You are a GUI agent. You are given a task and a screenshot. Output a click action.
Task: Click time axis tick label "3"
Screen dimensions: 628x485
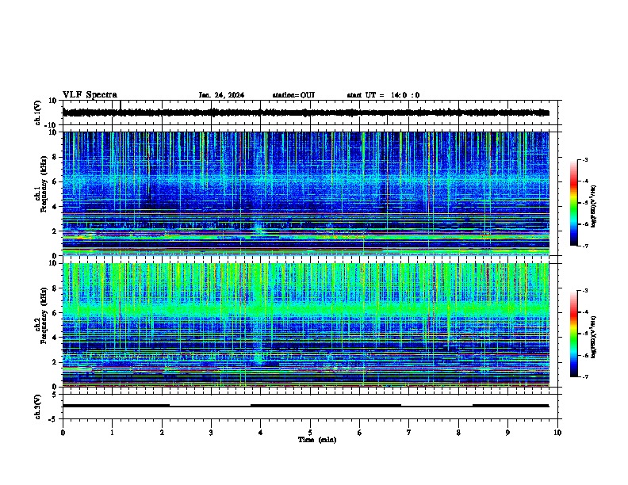point(211,433)
